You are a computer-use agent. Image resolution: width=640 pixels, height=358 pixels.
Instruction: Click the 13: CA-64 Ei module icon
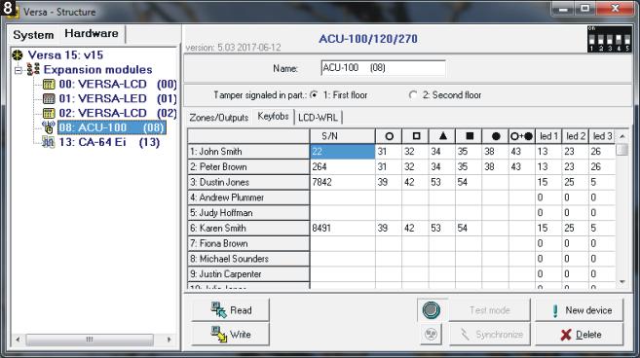point(49,142)
